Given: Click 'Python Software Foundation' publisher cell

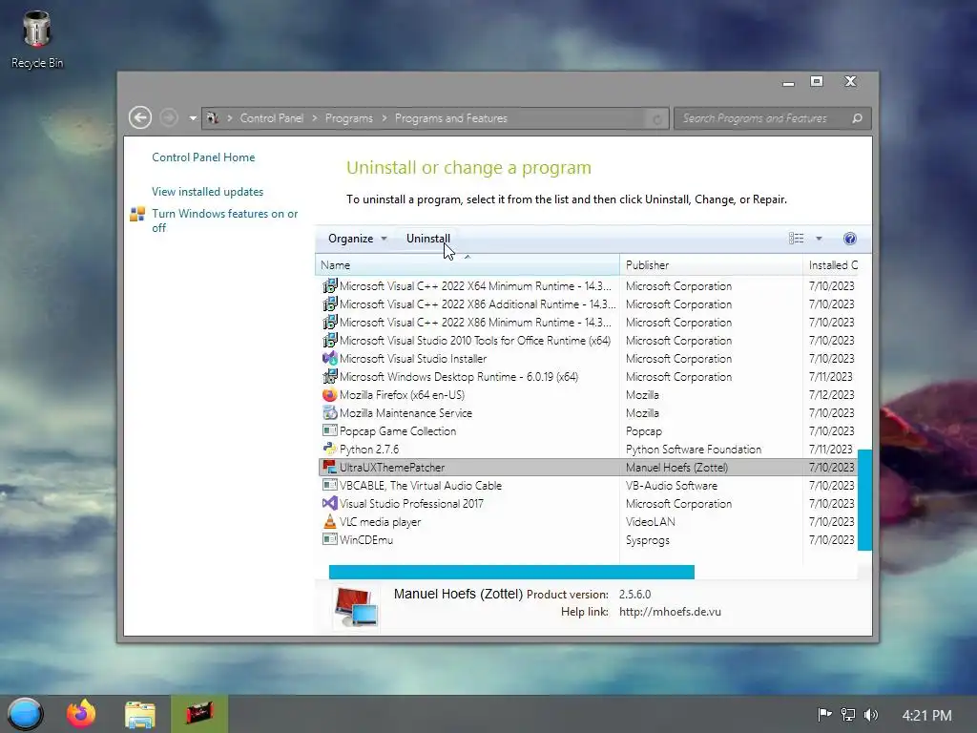Looking at the screenshot, I should click(x=694, y=450).
